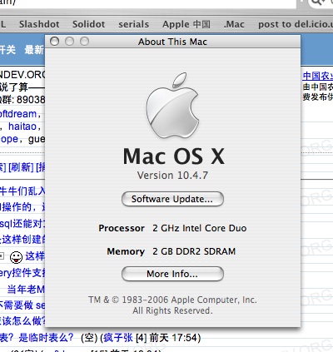This screenshot has height=352, width=333.
Task: Click the More Info... button
Action: click(172, 274)
